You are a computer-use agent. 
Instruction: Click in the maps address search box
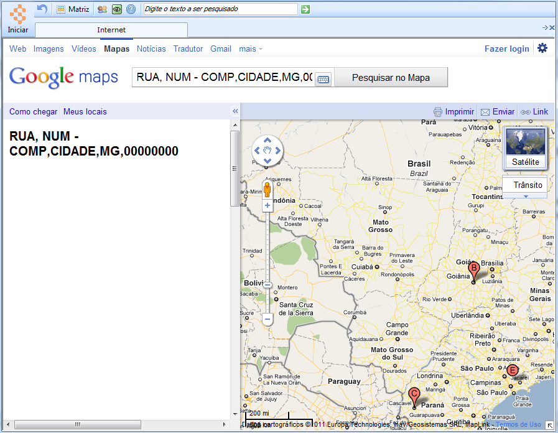224,77
